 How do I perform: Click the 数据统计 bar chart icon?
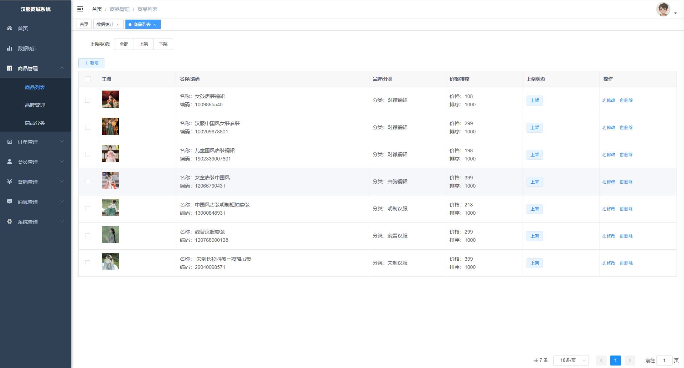point(10,48)
